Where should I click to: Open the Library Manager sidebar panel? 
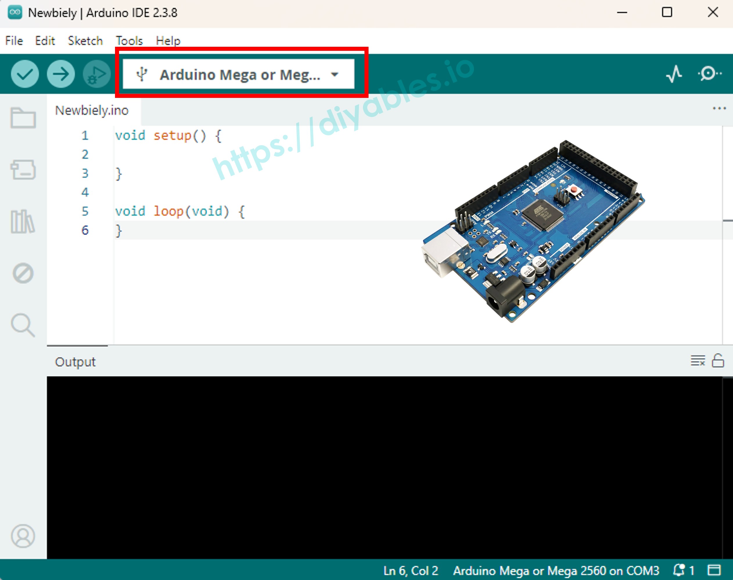pos(23,220)
